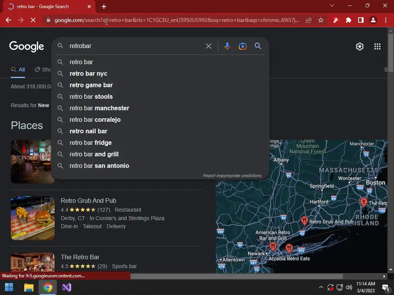Click the Arcadia Retro Eats map pin
Screen dimensions: 394x295
click(x=289, y=248)
